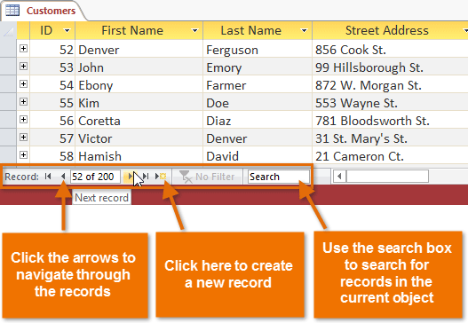The image size is (468, 323).
Task: Click the first name cell Ebony
Action: [x=139, y=85]
